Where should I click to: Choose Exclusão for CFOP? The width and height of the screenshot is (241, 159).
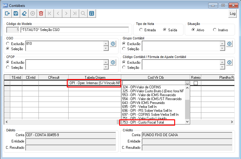(x=8, y=62)
